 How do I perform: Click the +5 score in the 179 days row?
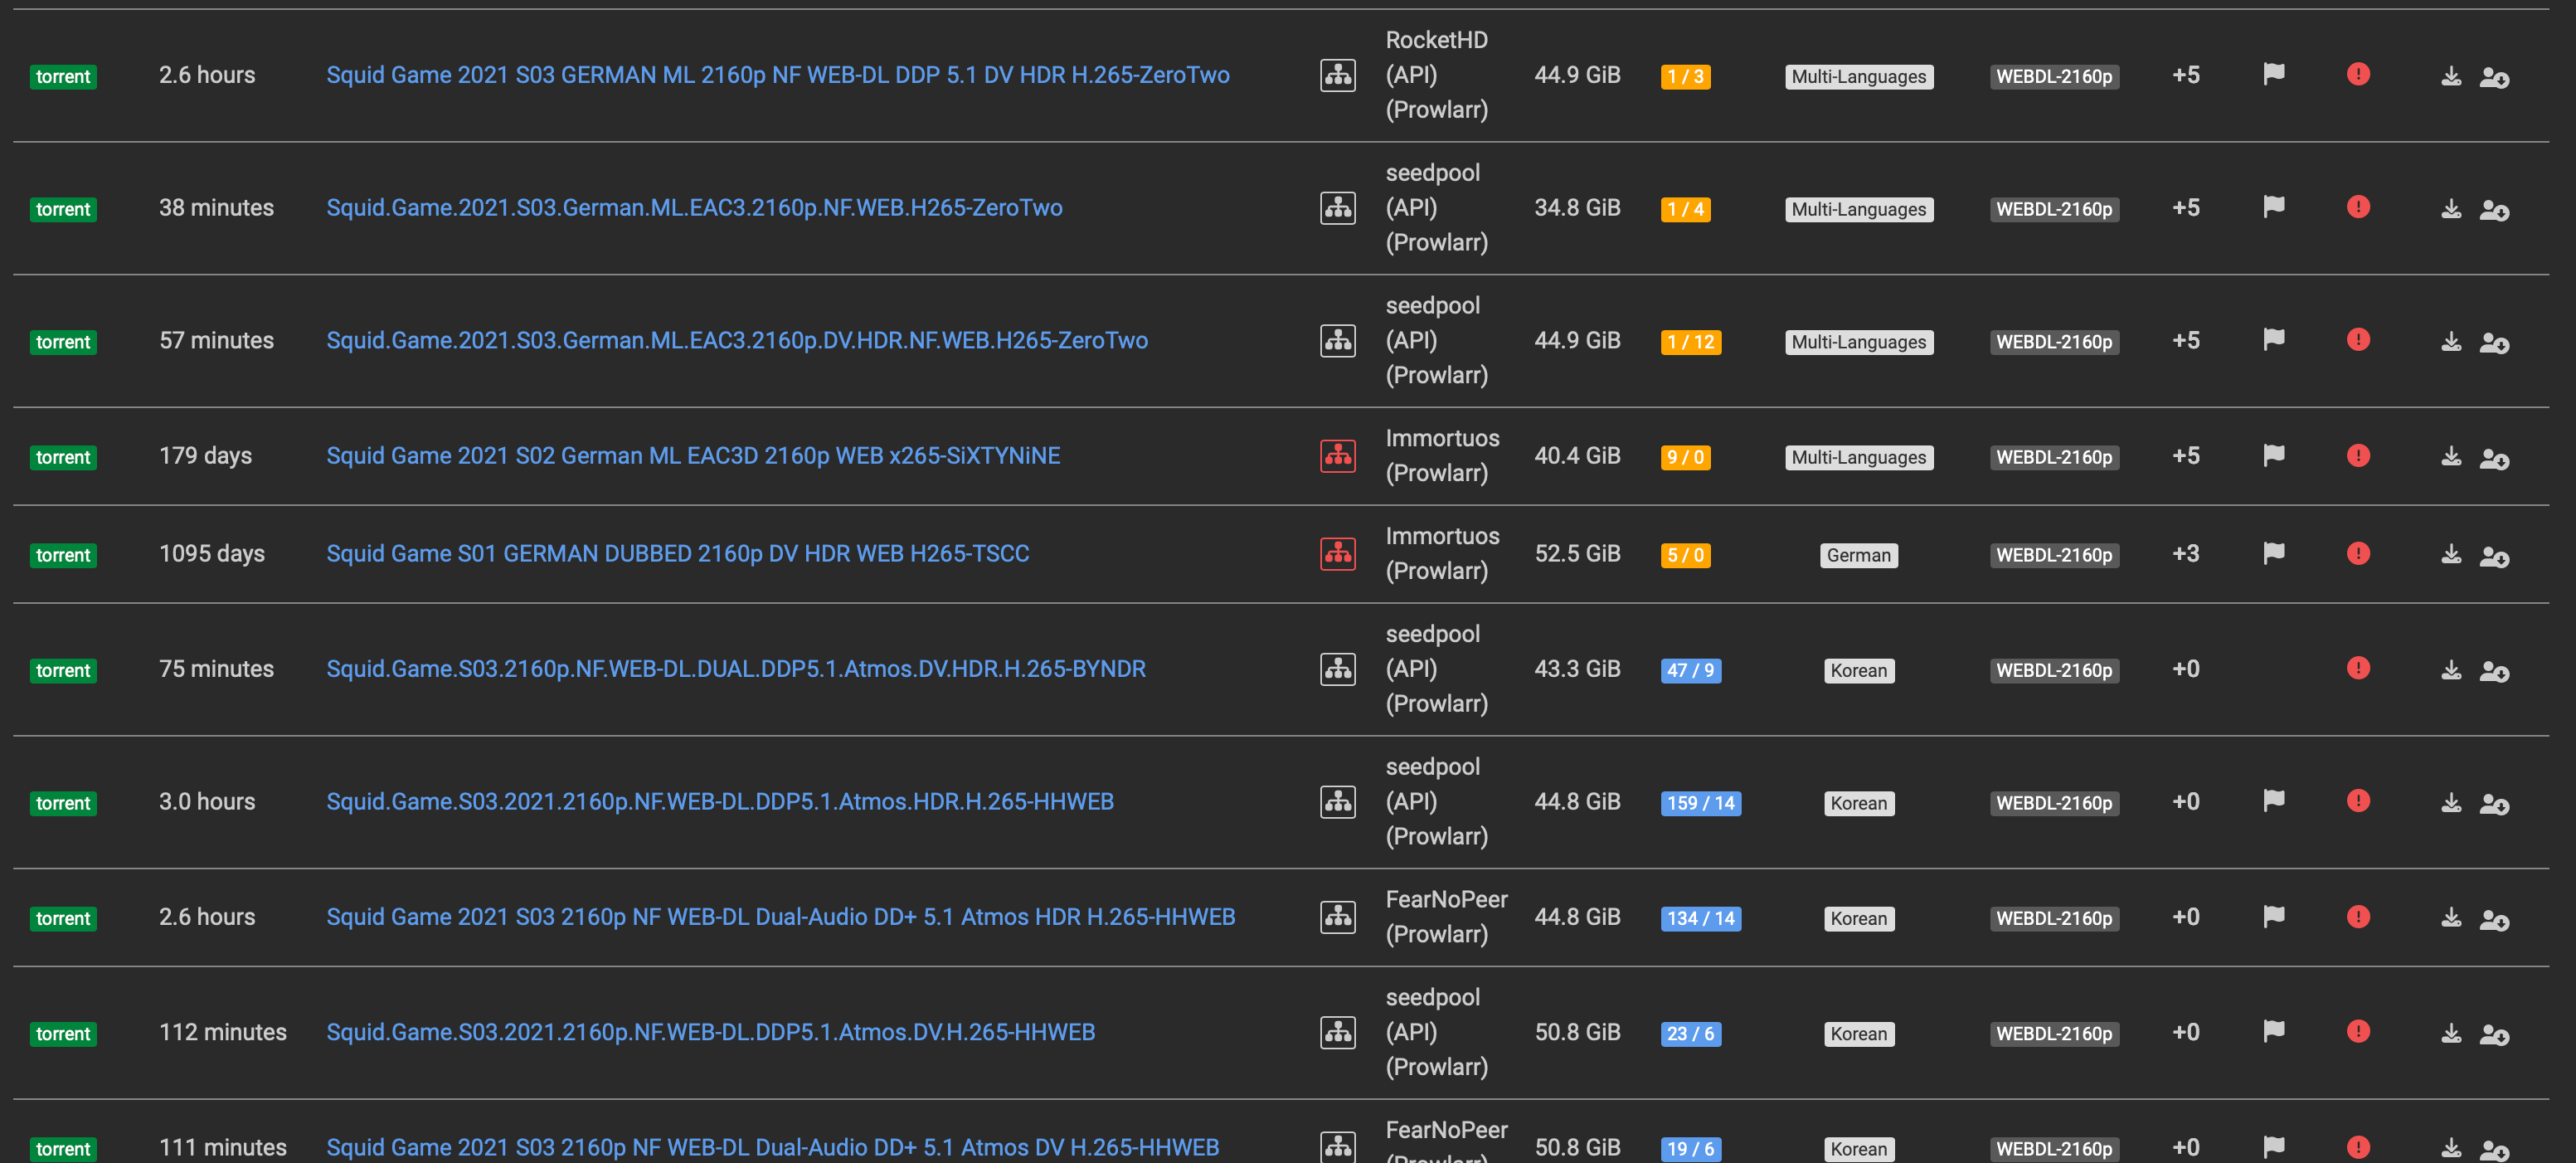tap(2185, 456)
